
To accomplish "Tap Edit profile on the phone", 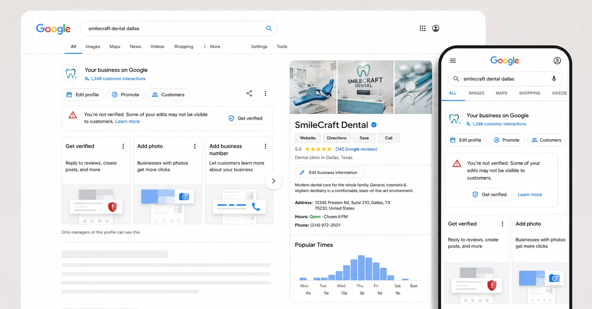I will (466, 140).
